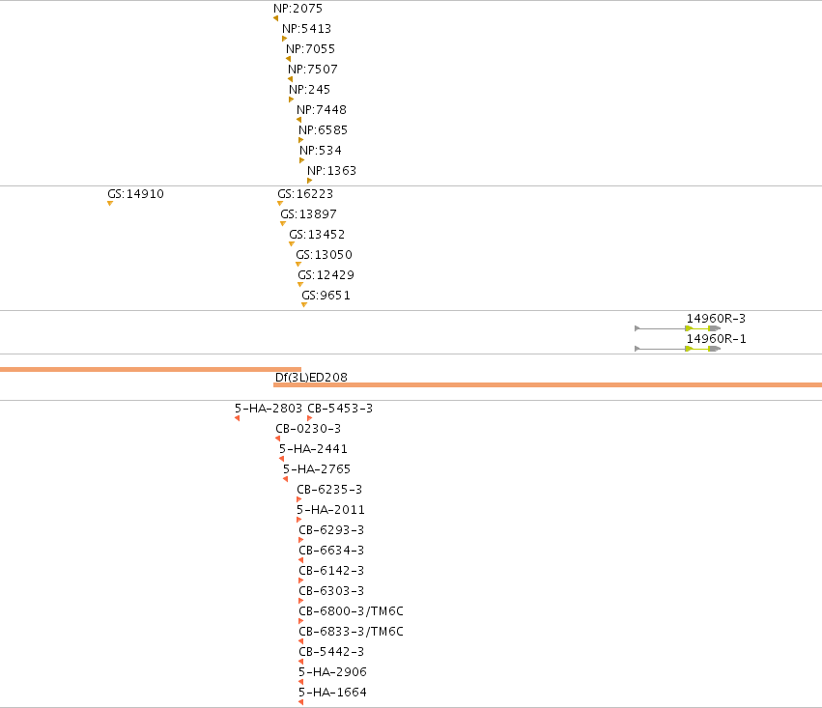Click the red arrow under 5-HA-1664

[301, 703]
